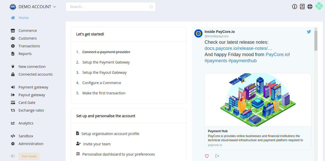The image size is (325, 161).
Task: Open the info icon in header
Action: click(x=295, y=7)
